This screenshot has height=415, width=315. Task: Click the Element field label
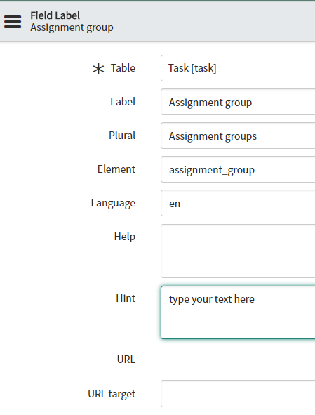tap(116, 169)
